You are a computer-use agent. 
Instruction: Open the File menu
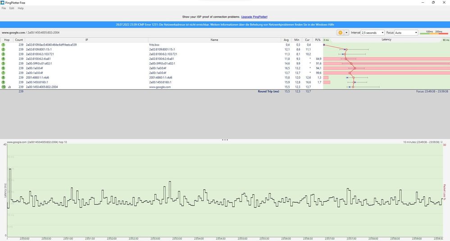[x=4, y=8]
